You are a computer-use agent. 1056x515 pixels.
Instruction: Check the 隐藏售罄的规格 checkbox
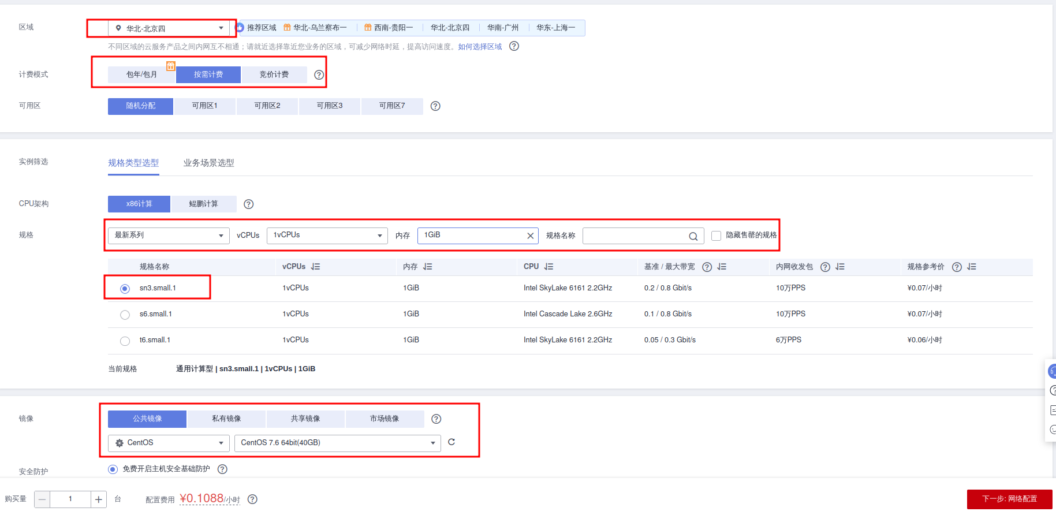[x=716, y=236]
